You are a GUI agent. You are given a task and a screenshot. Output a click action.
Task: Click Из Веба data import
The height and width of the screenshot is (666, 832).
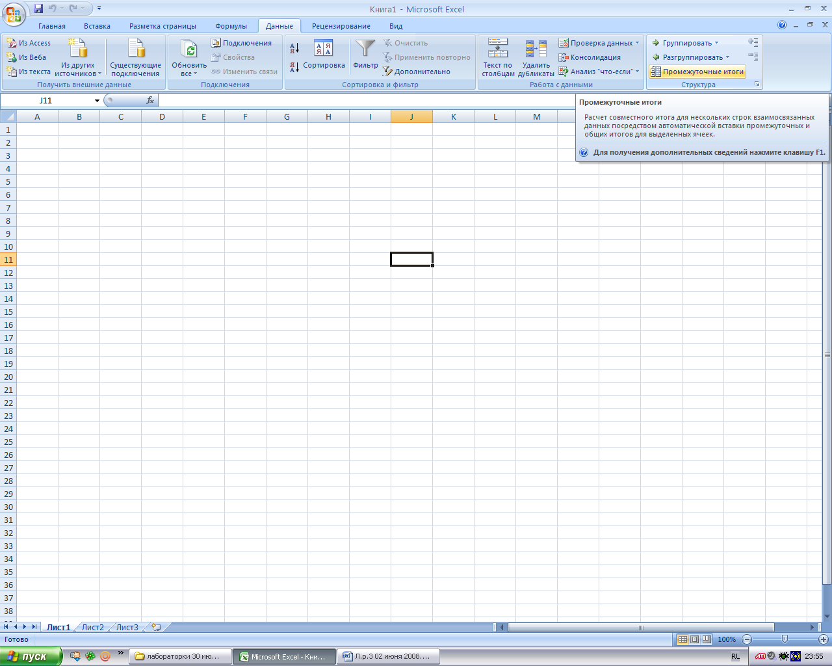click(27, 57)
